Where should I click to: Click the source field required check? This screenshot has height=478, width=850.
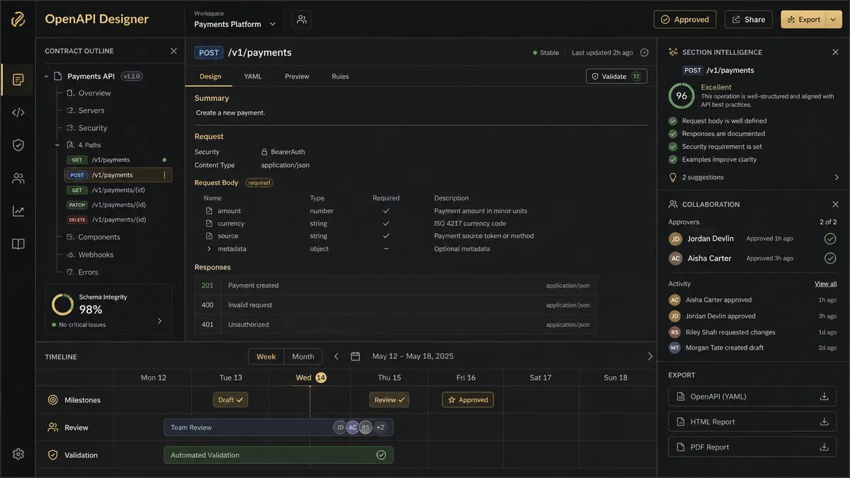click(x=386, y=236)
